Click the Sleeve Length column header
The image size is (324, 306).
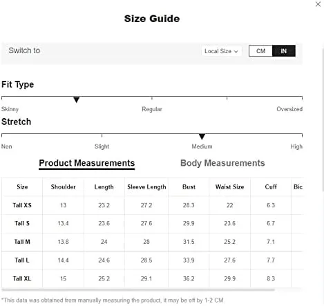click(x=146, y=187)
